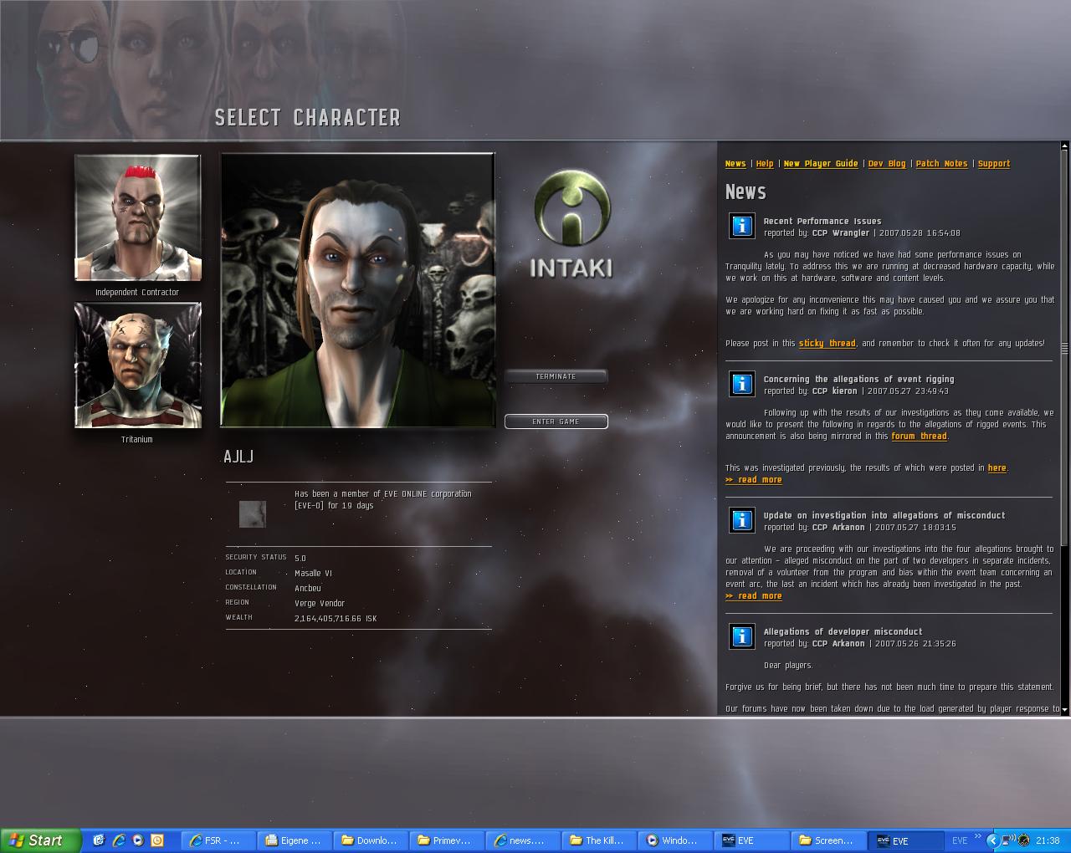Click the Terminate character button
The height and width of the screenshot is (853, 1071).
point(556,376)
